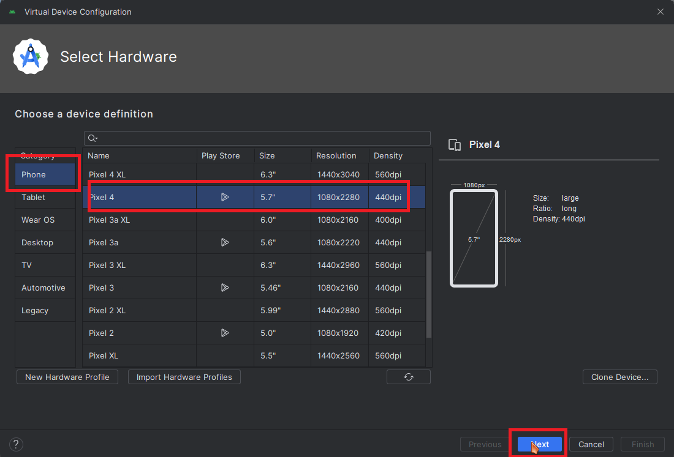Image resolution: width=674 pixels, height=457 pixels.
Task: Click the Next button
Action: coord(539,444)
